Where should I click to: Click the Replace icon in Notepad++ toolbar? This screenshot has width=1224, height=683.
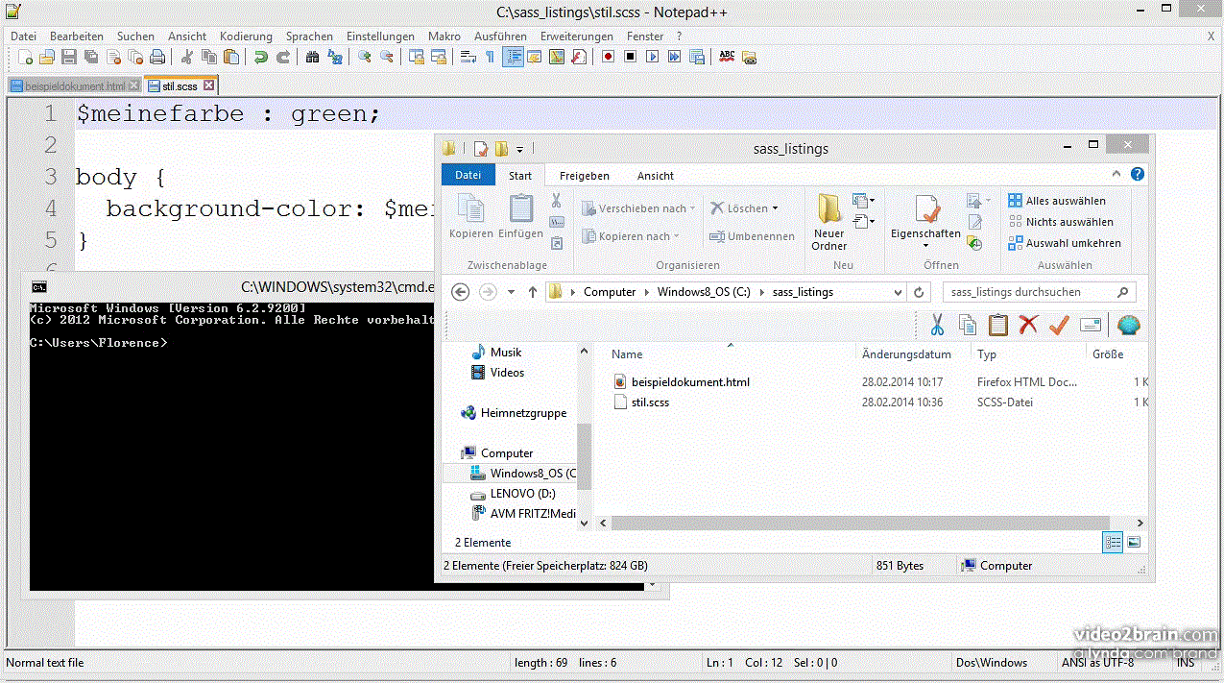(x=335, y=57)
